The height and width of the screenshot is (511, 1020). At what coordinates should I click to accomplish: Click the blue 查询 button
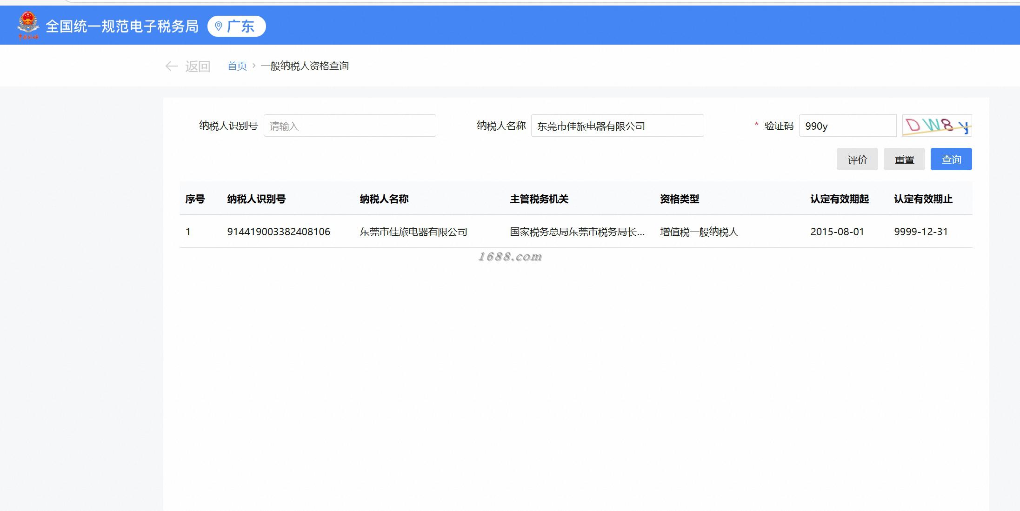(951, 159)
